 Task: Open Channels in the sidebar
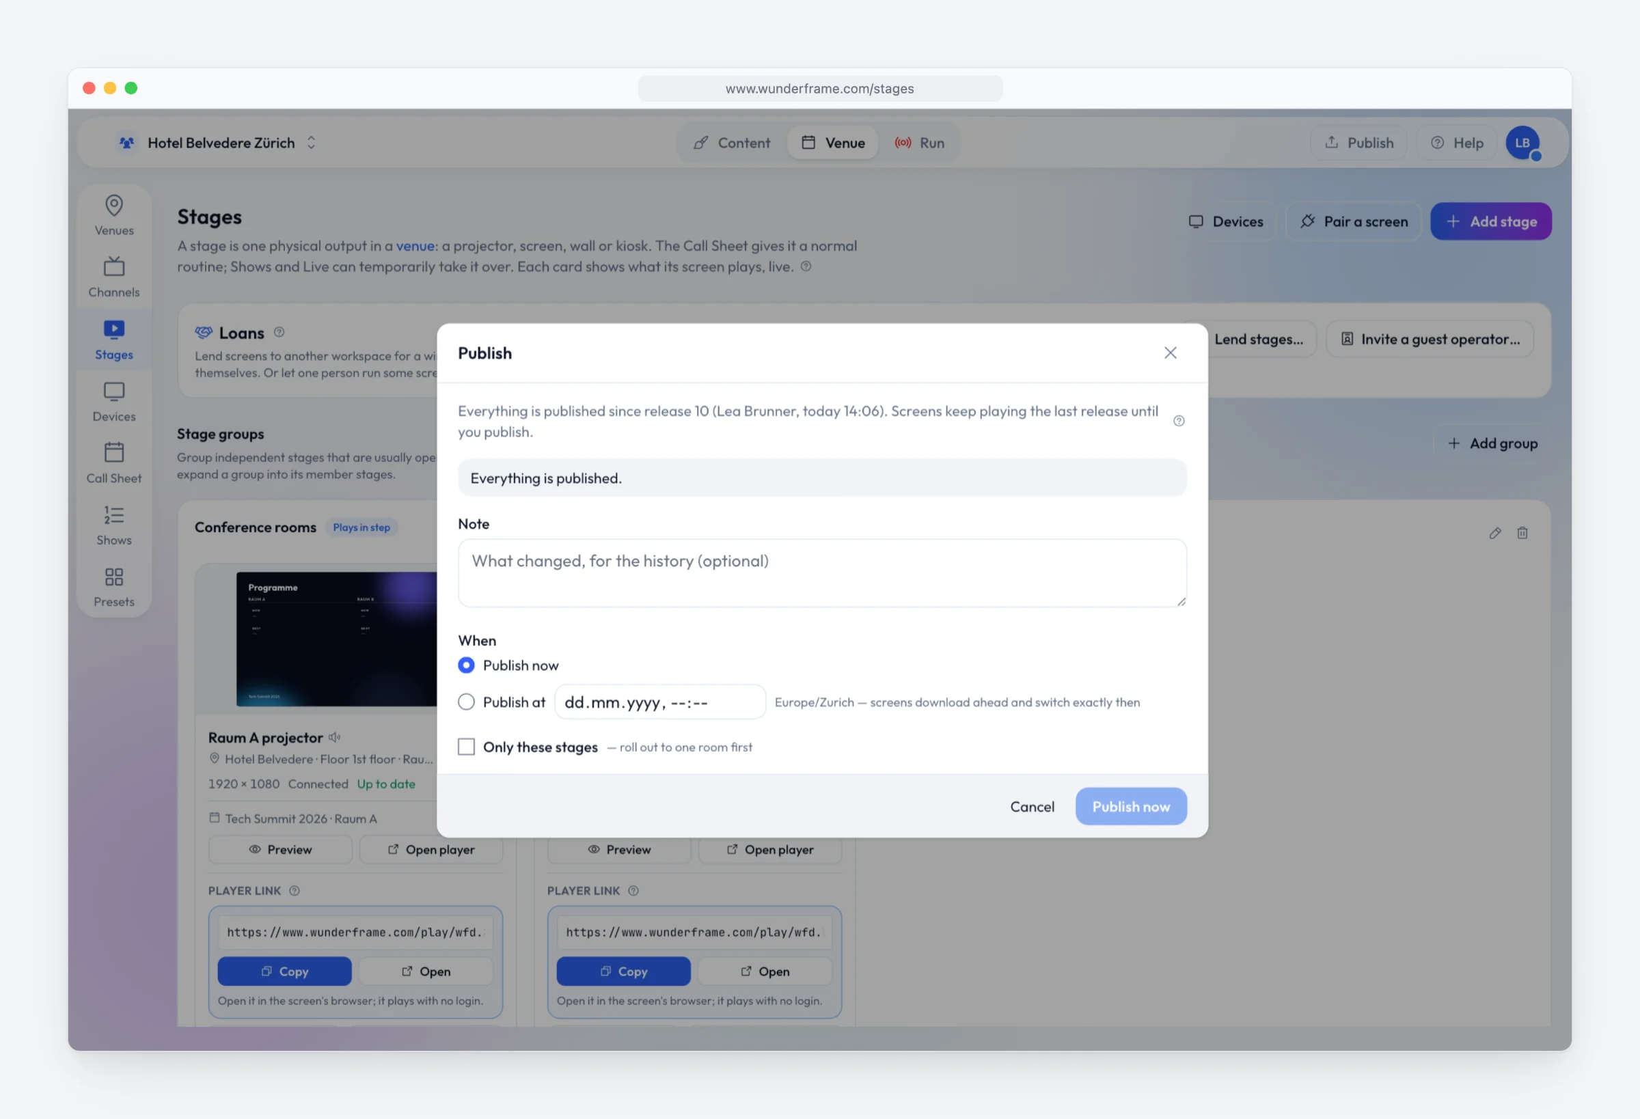point(113,277)
